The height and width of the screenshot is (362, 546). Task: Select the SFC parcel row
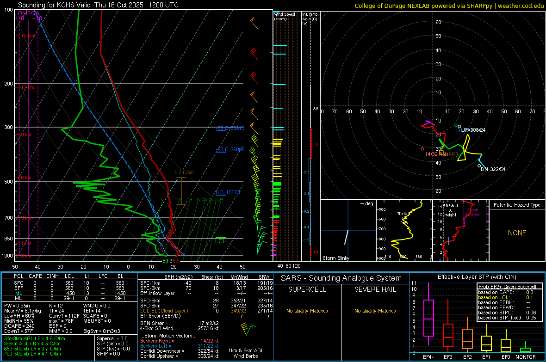tap(69, 283)
